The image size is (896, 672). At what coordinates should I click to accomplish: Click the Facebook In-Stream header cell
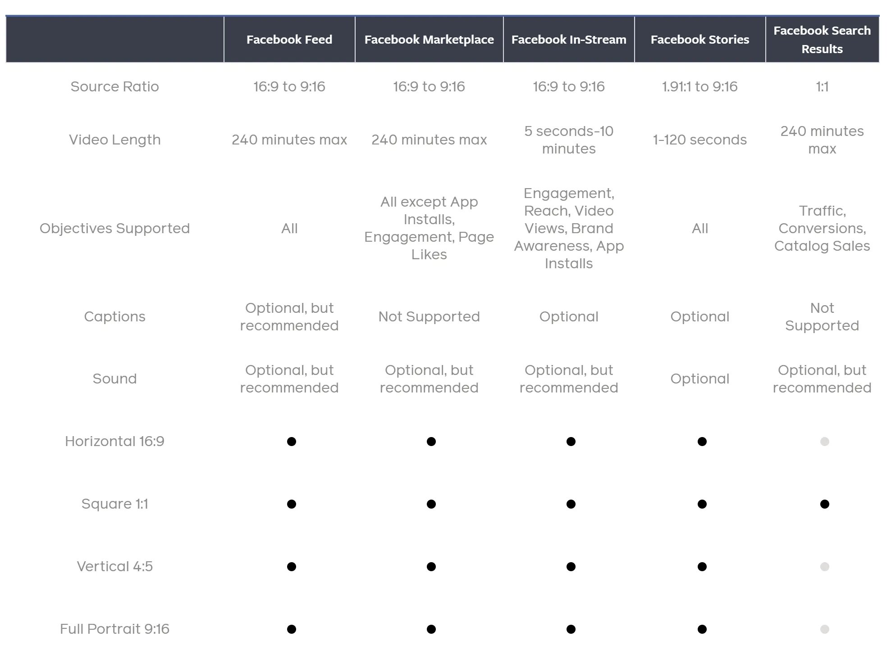pyautogui.click(x=569, y=40)
